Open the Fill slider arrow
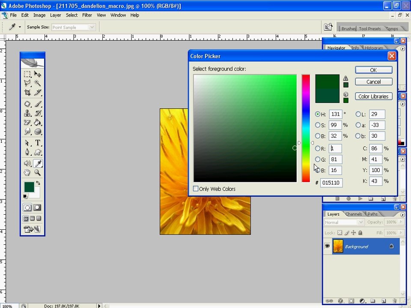 (x=401, y=233)
